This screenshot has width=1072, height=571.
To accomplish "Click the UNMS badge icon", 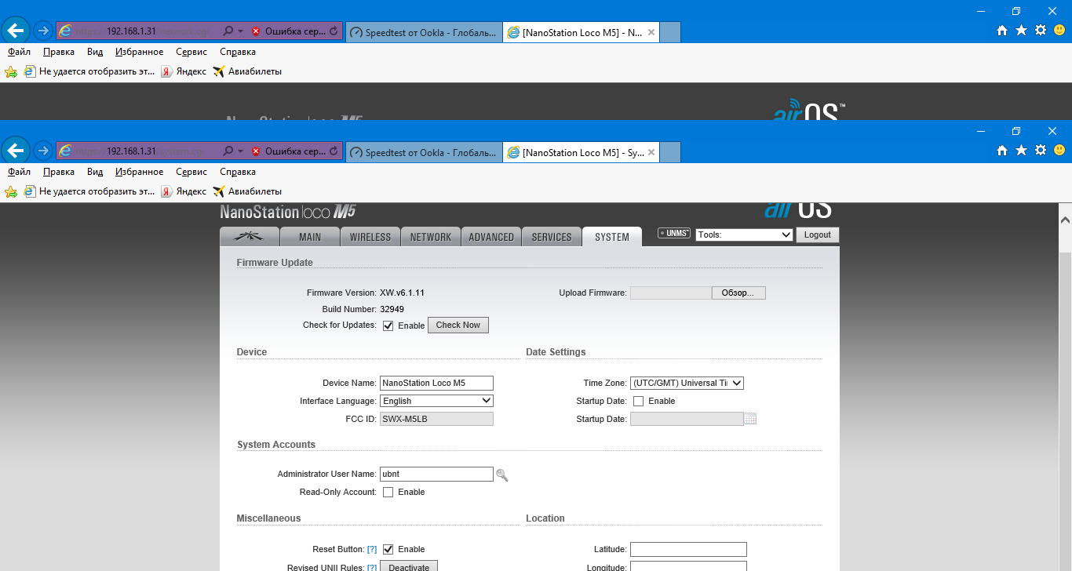I will [674, 234].
